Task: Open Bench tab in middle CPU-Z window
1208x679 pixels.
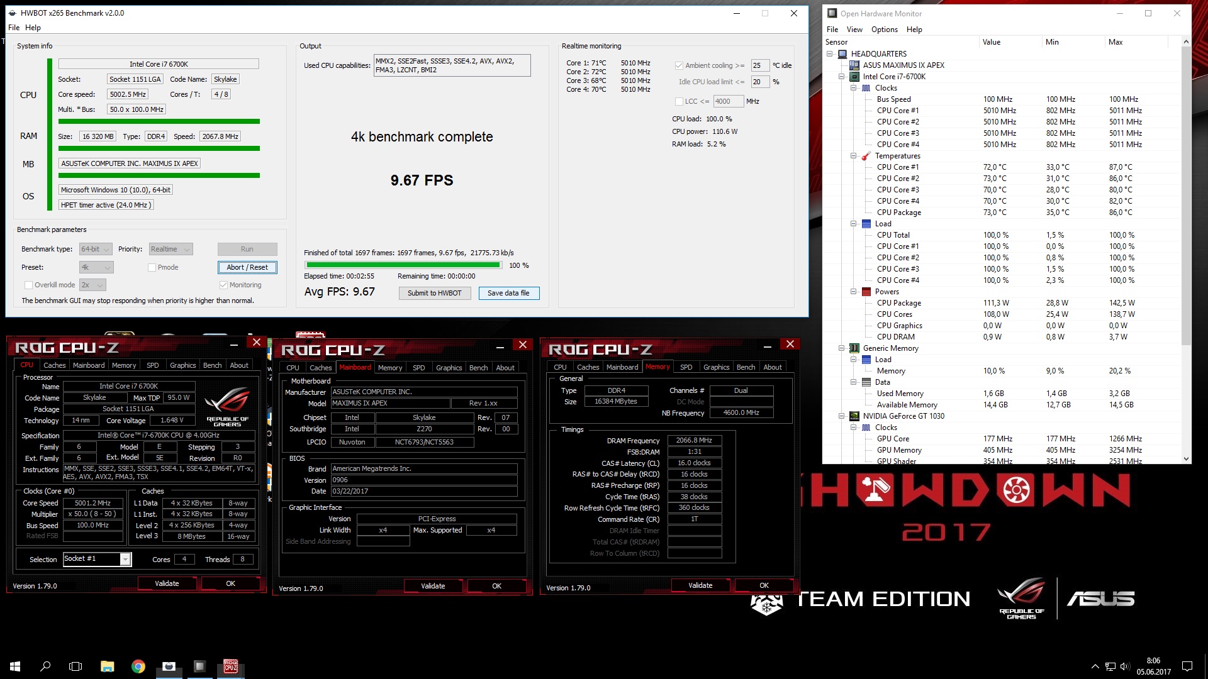Action: click(x=478, y=368)
